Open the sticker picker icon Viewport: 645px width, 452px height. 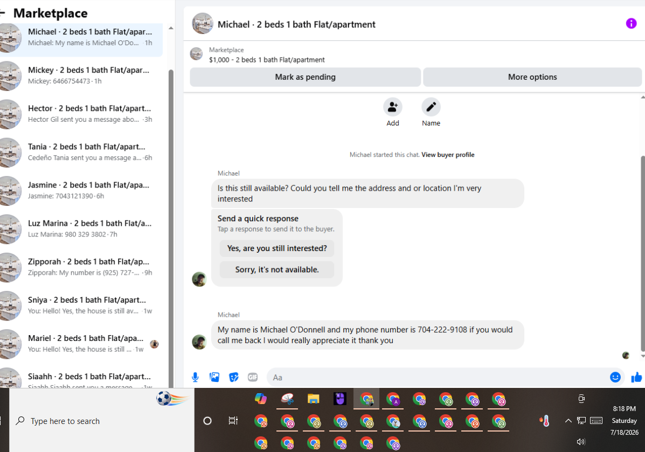coord(234,377)
